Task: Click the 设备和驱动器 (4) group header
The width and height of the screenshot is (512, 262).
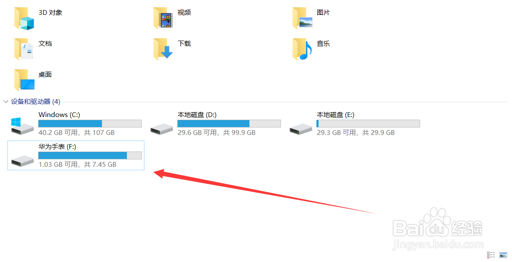Action: [x=35, y=102]
